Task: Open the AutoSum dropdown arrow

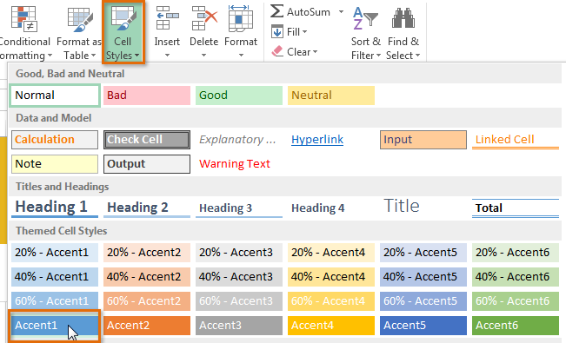Action: 341,12
